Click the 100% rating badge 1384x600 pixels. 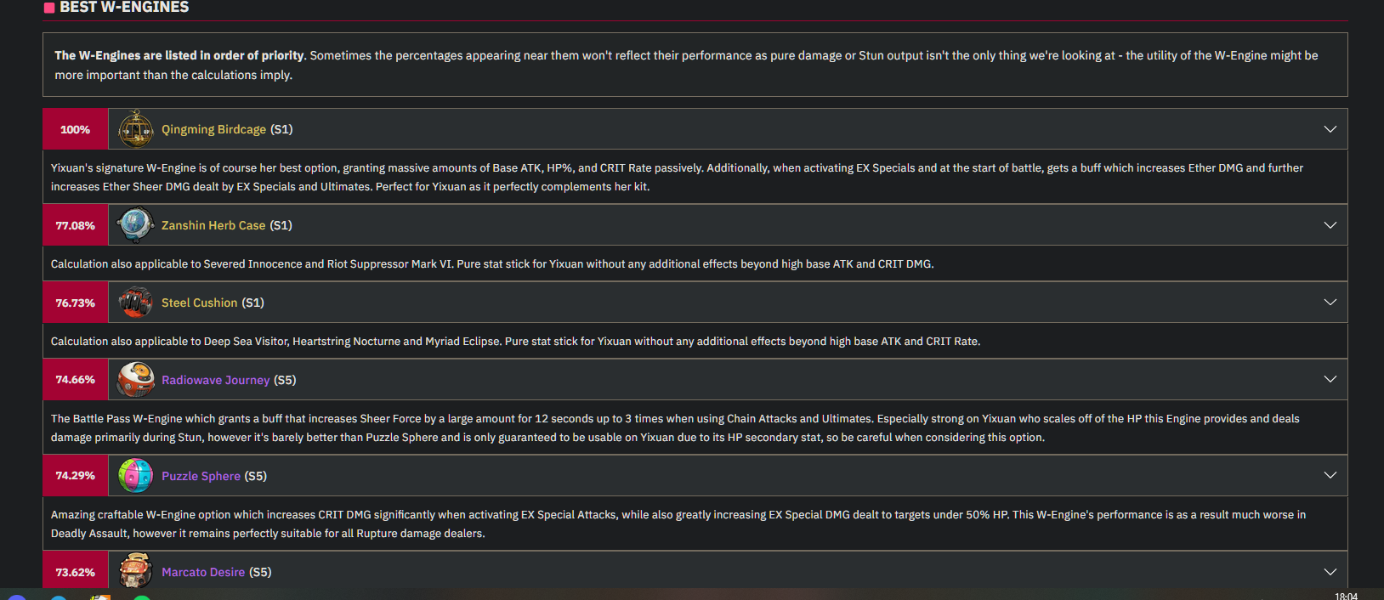pos(76,129)
